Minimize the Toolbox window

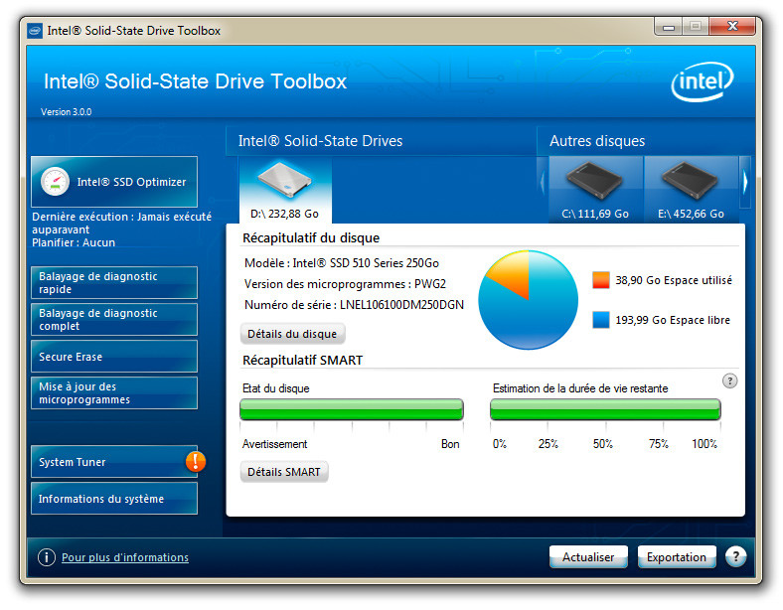[x=669, y=27]
